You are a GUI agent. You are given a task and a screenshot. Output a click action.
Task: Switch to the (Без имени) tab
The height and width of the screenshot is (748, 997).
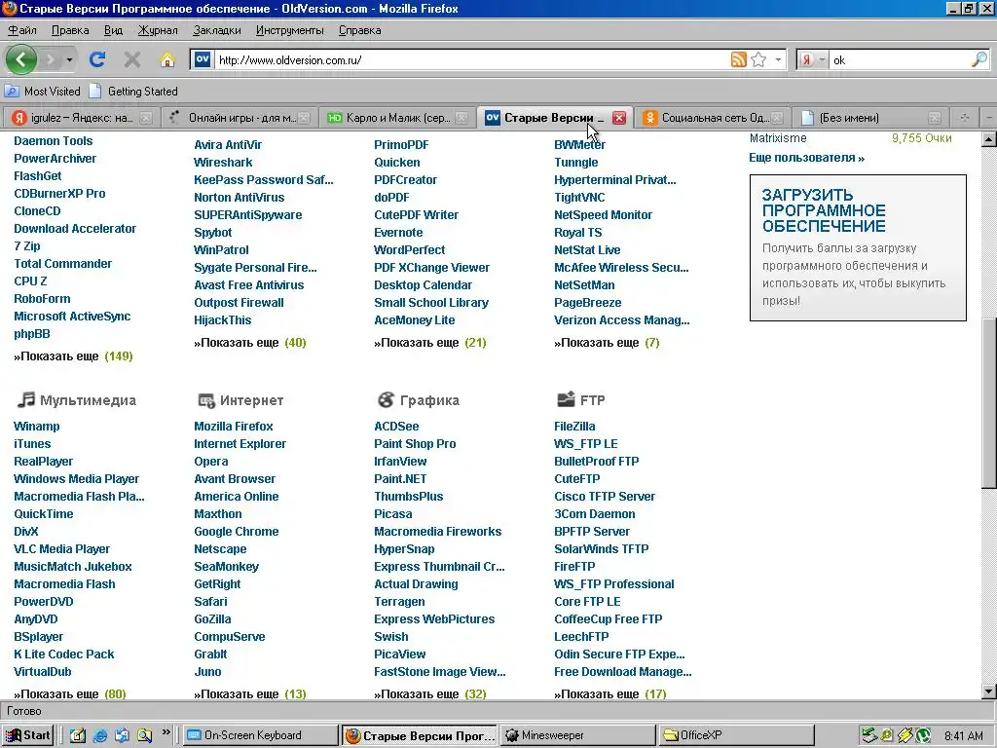click(x=869, y=118)
